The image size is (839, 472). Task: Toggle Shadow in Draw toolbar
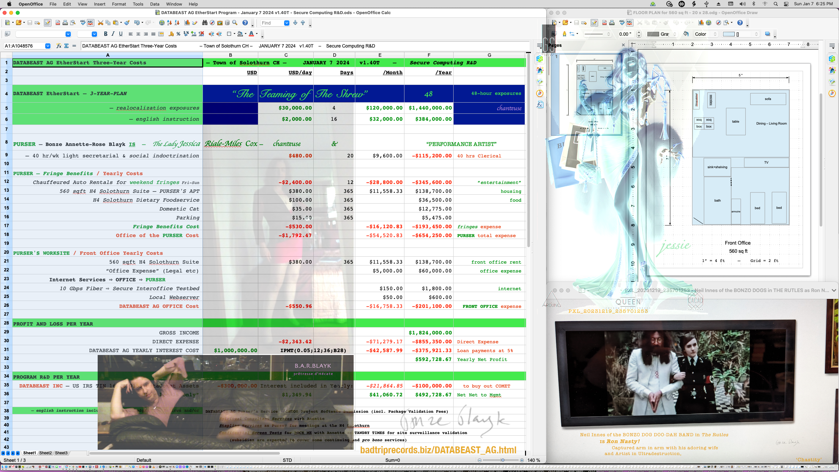(x=767, y=34)
